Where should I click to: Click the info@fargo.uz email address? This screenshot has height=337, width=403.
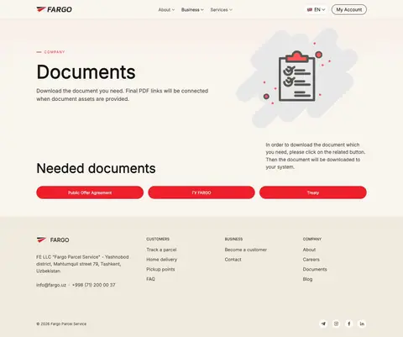click(51, 285)
